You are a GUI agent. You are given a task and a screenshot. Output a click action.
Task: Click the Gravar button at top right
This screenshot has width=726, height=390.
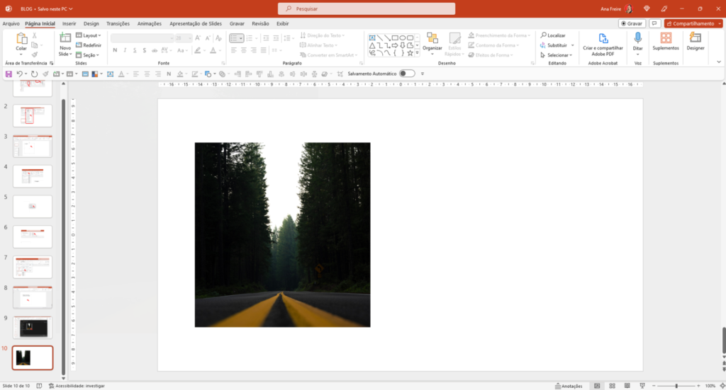tap(631, 23)
